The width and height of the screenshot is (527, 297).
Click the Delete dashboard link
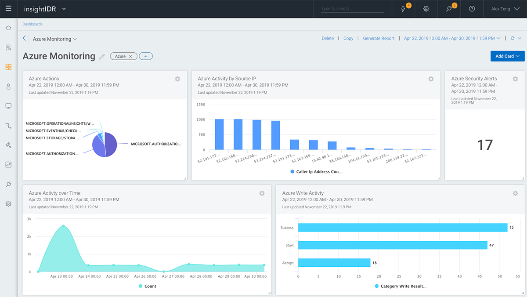click(x=328, y=39)
